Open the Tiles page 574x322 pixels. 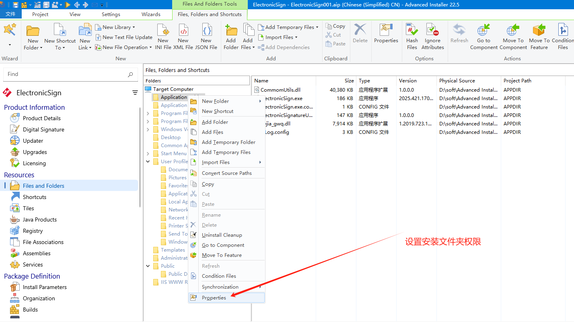pos(28,208)
